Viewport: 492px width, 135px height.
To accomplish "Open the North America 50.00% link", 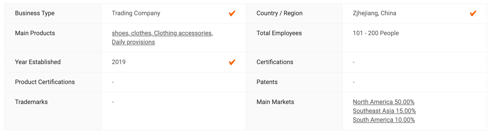I will (384, 102).
